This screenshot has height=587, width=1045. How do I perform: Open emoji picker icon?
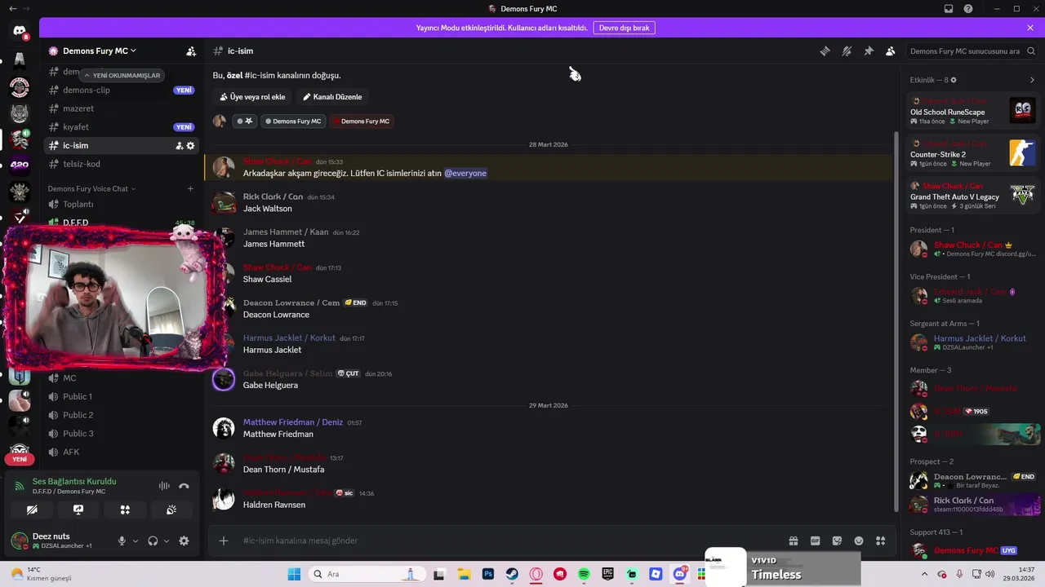click(x=859, y=541)
